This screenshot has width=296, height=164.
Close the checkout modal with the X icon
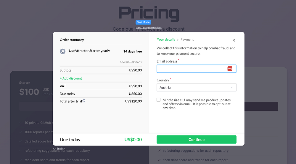[234, 40]
